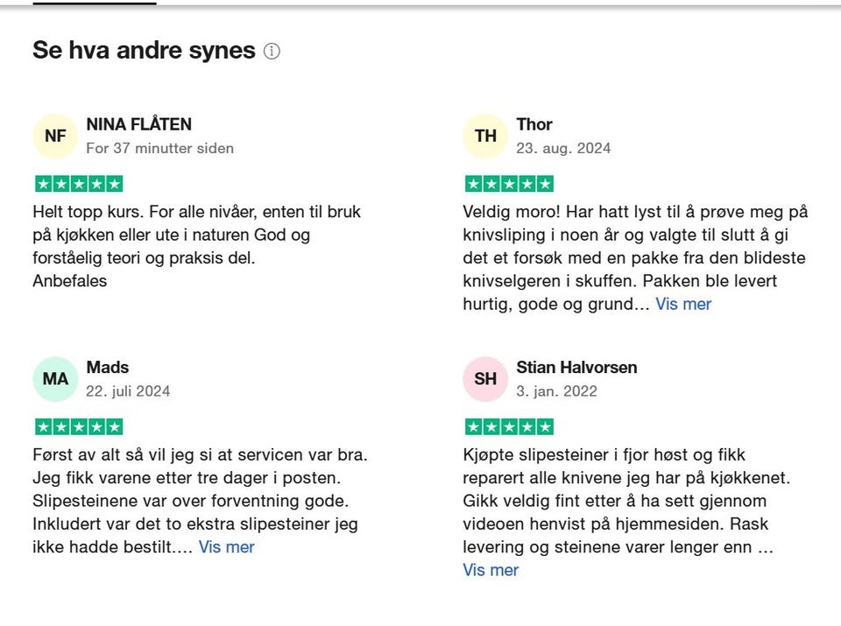Open the reviewer name Thor
The width and height of the screenshot is (841, 626).
534,124
